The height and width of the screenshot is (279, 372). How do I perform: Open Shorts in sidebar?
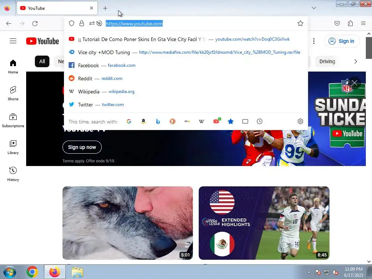tap(13, 93)
